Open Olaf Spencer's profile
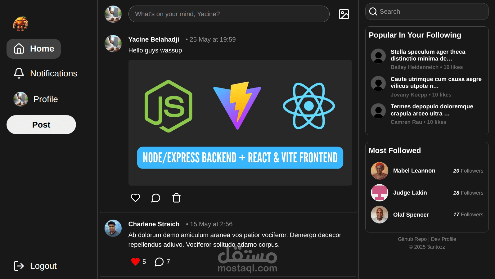This screenshot has width=495, height=279. (411, 215)
